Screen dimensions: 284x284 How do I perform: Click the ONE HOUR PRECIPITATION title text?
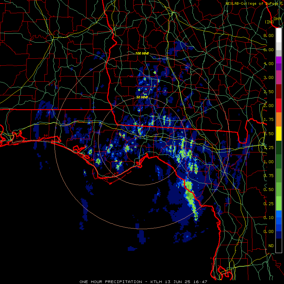[111, 282]
